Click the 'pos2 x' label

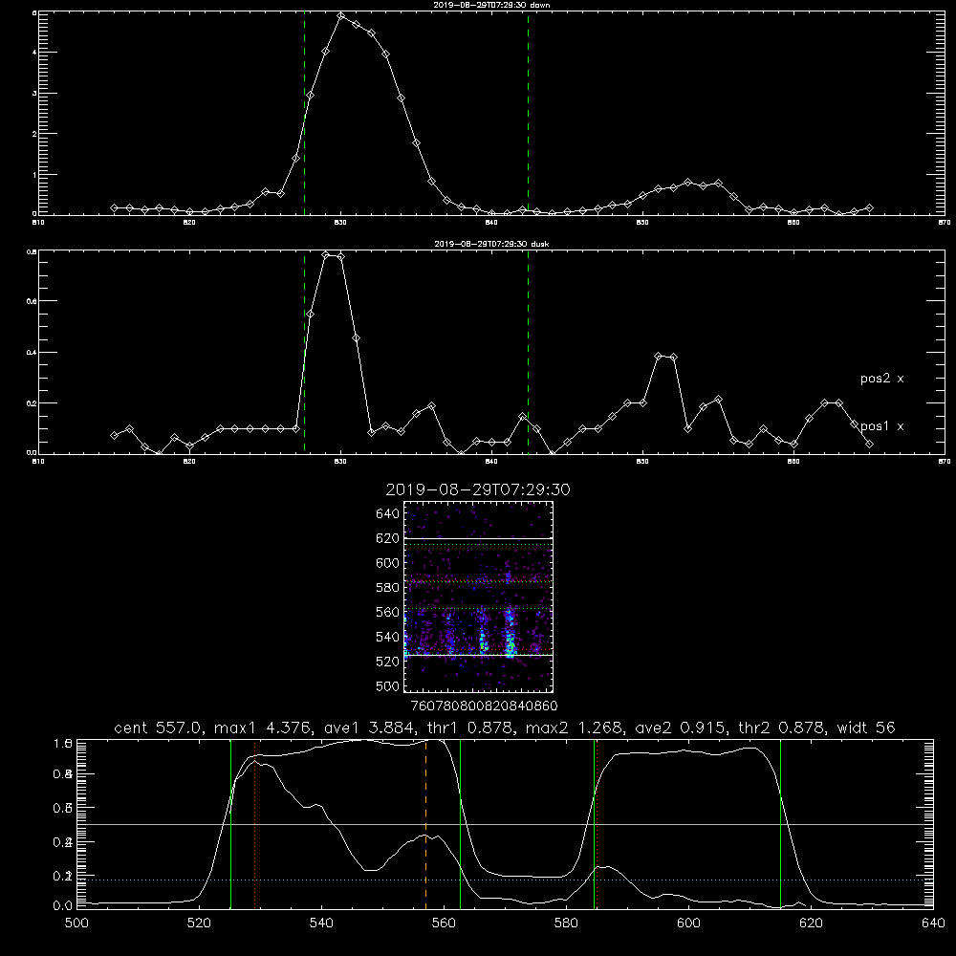coord(882,379)
